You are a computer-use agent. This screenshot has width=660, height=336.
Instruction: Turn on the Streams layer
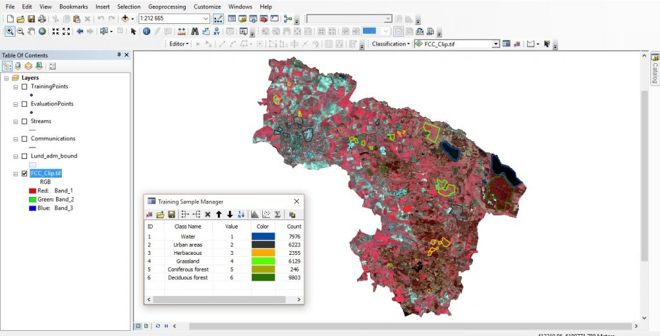[x=24, y=121]
